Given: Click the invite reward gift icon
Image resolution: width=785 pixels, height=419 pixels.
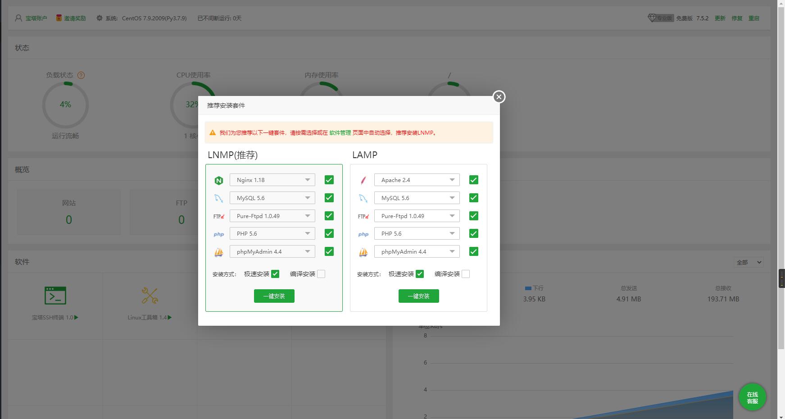Looking at the screenshot, I should 59,18.
